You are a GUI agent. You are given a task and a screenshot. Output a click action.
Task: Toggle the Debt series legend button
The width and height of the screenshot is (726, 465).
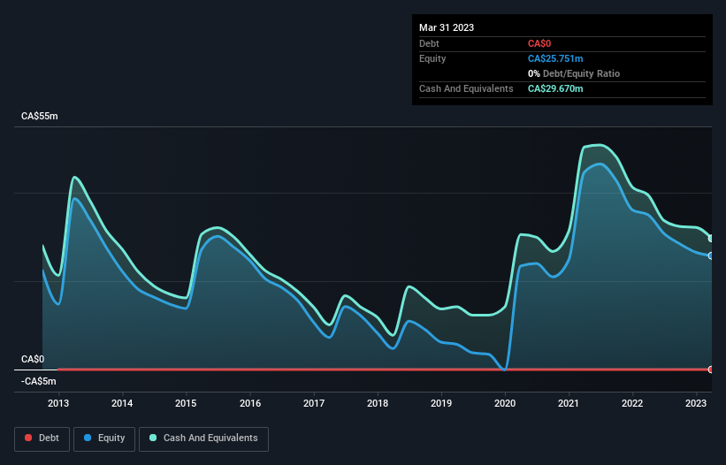pyautogui.click(x=42, y=438)
